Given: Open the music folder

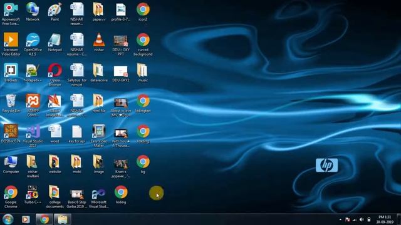Looking at the screenshot, I should 143,72.
